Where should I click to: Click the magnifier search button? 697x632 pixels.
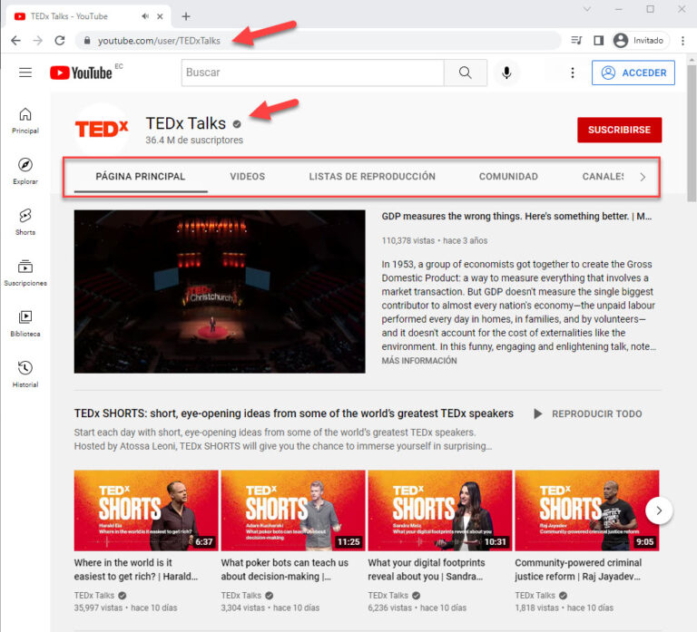click(466, 73)
